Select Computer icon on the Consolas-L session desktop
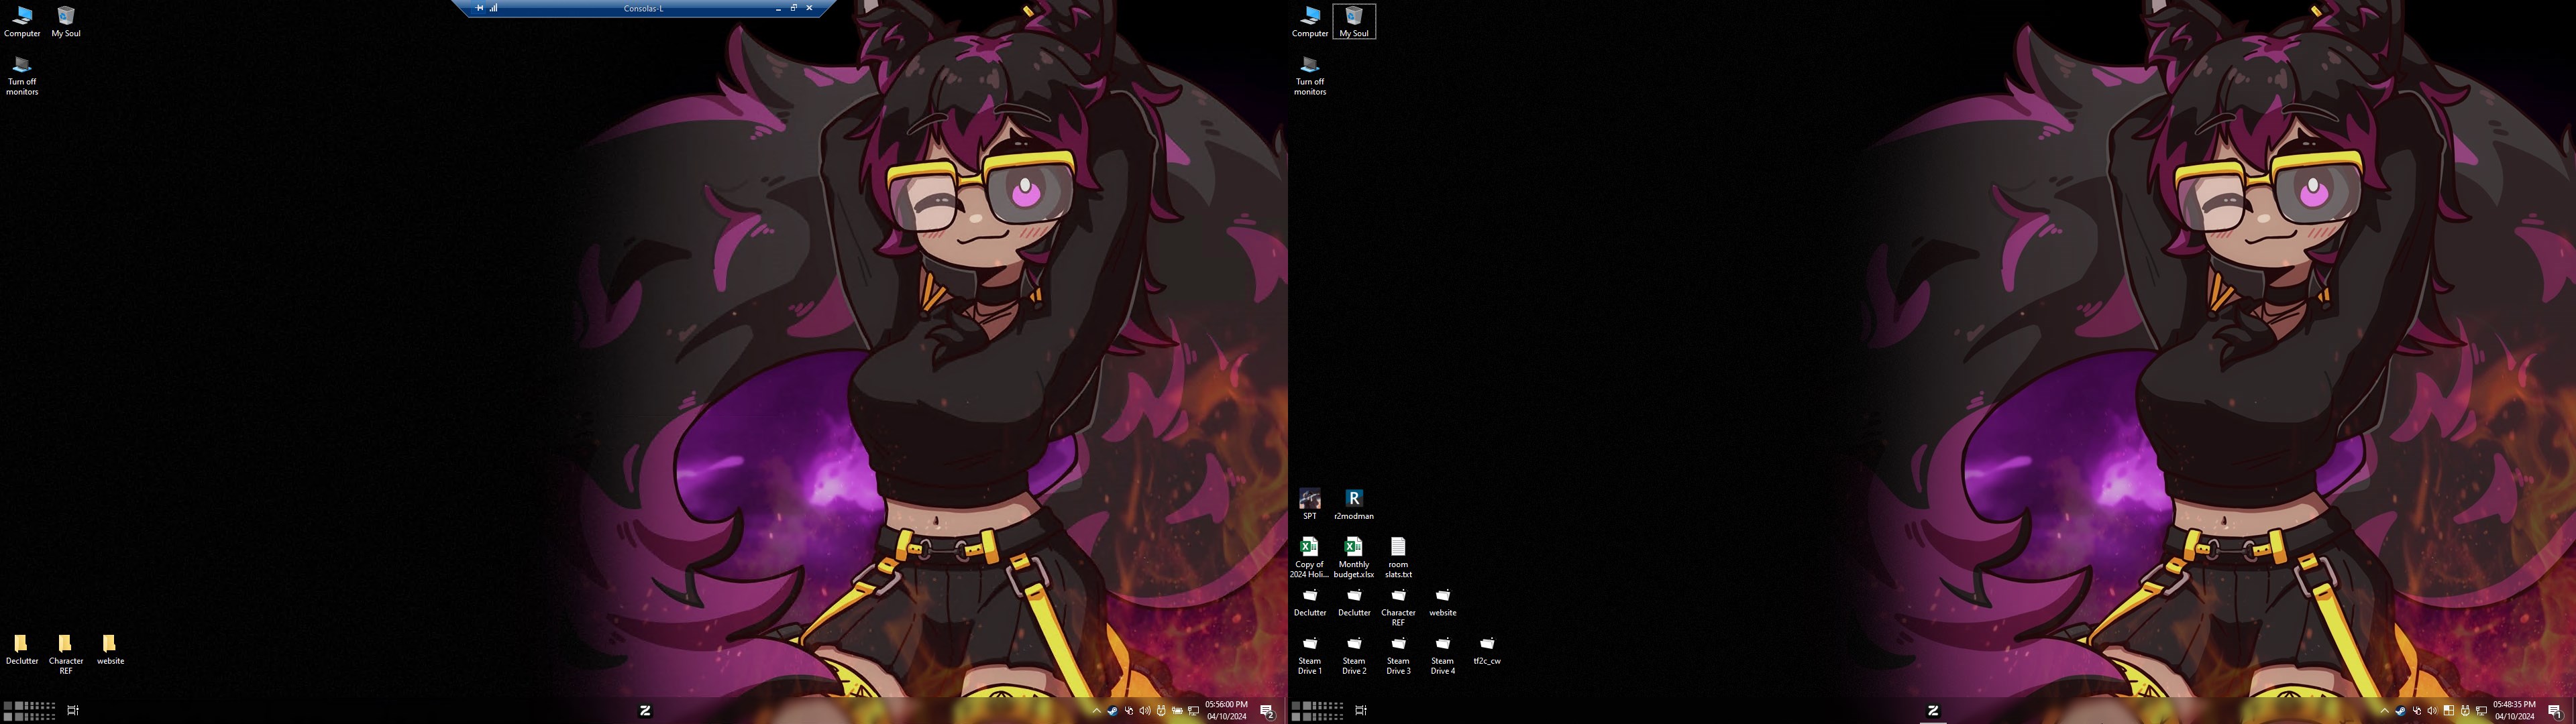Viewport: 2576px width, 724px height. click(x=22, y=21)
